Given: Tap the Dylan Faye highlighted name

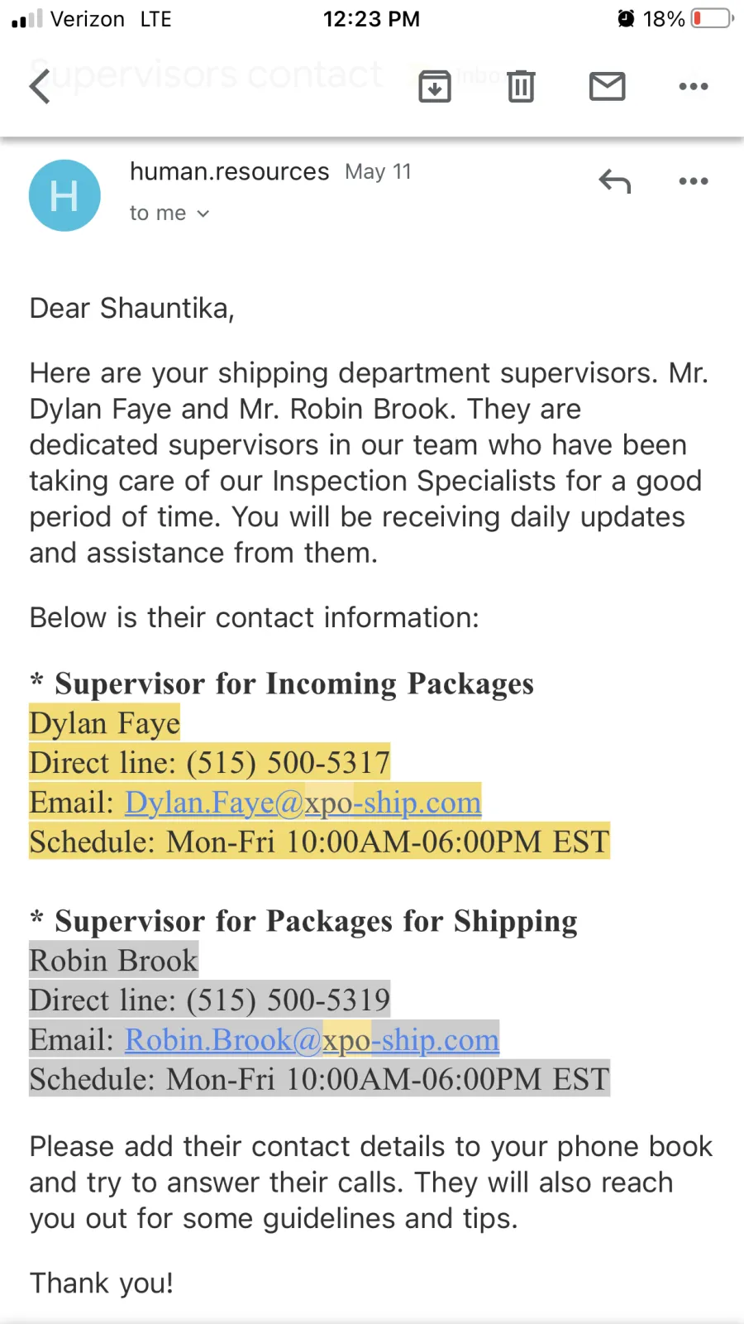Looking at the screenshot, I should pos(105,723).
